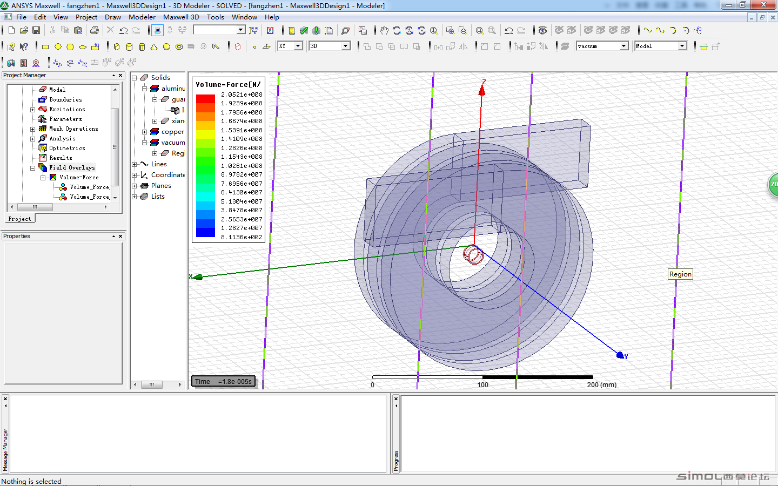Select the Draw circle tool
Viewport: 778px width, 486px height.
[58, 46]
